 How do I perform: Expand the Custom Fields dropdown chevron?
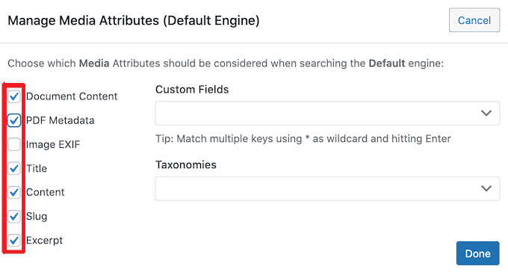coord(486,113)
